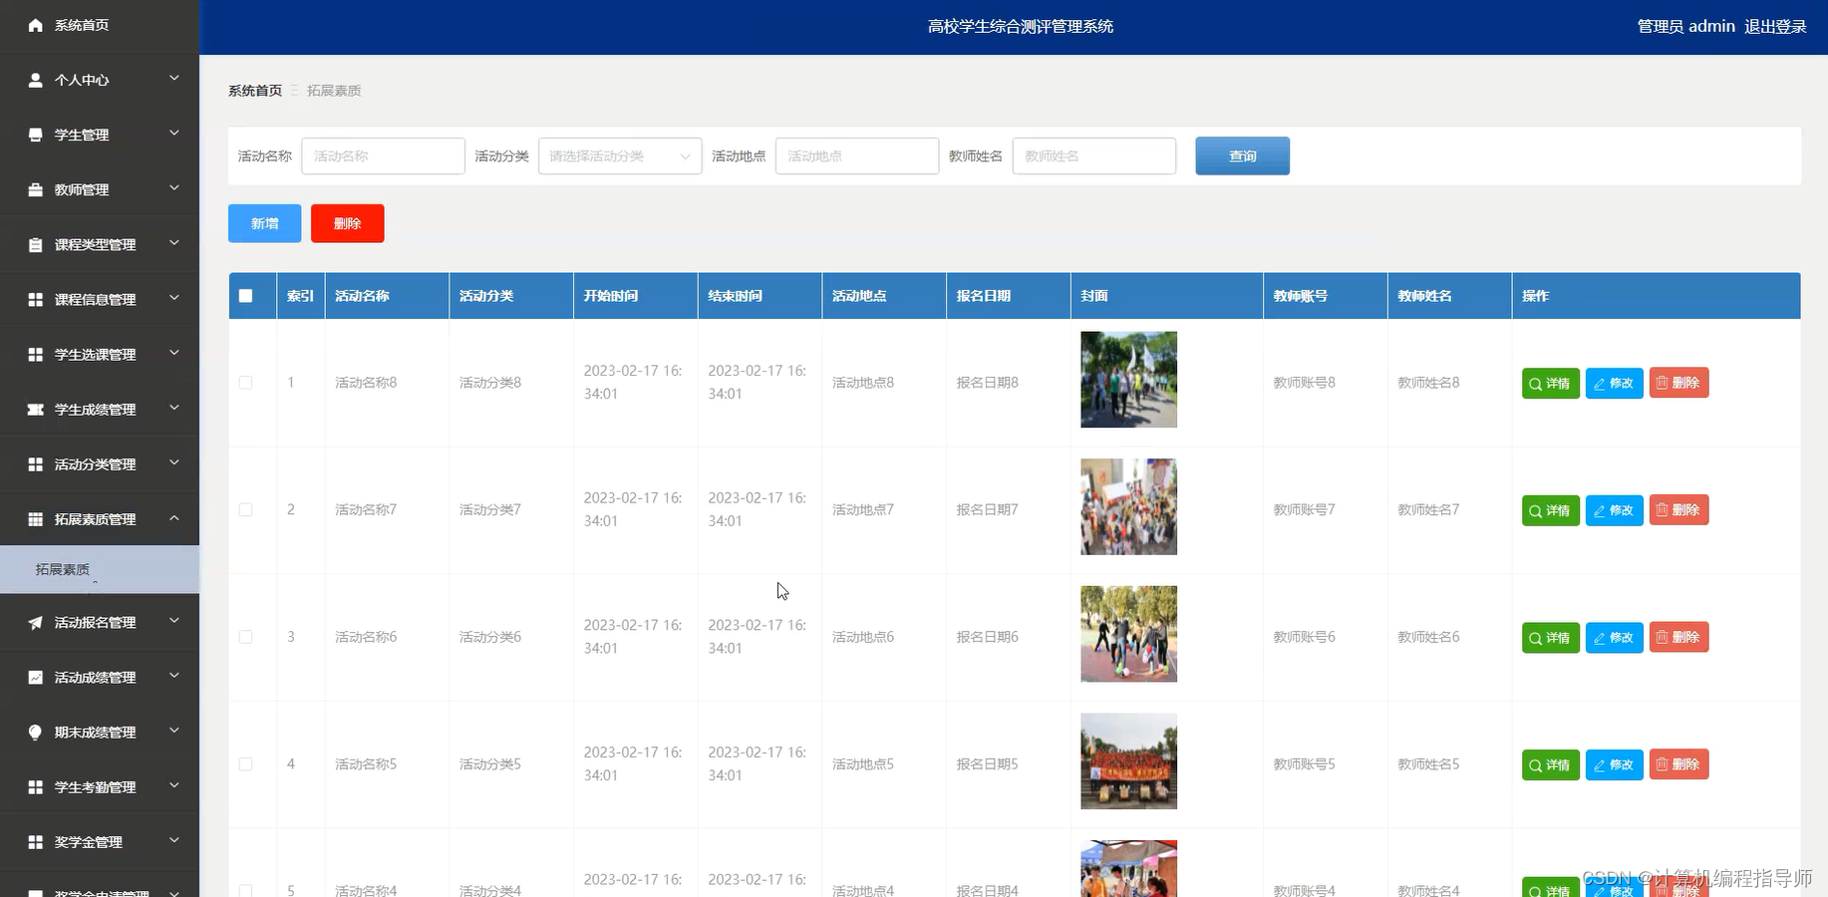The height and width of the screenshot is (897, 1828).
Task: Click 退出登录 in the top bar
Action: pos(1775,27)
